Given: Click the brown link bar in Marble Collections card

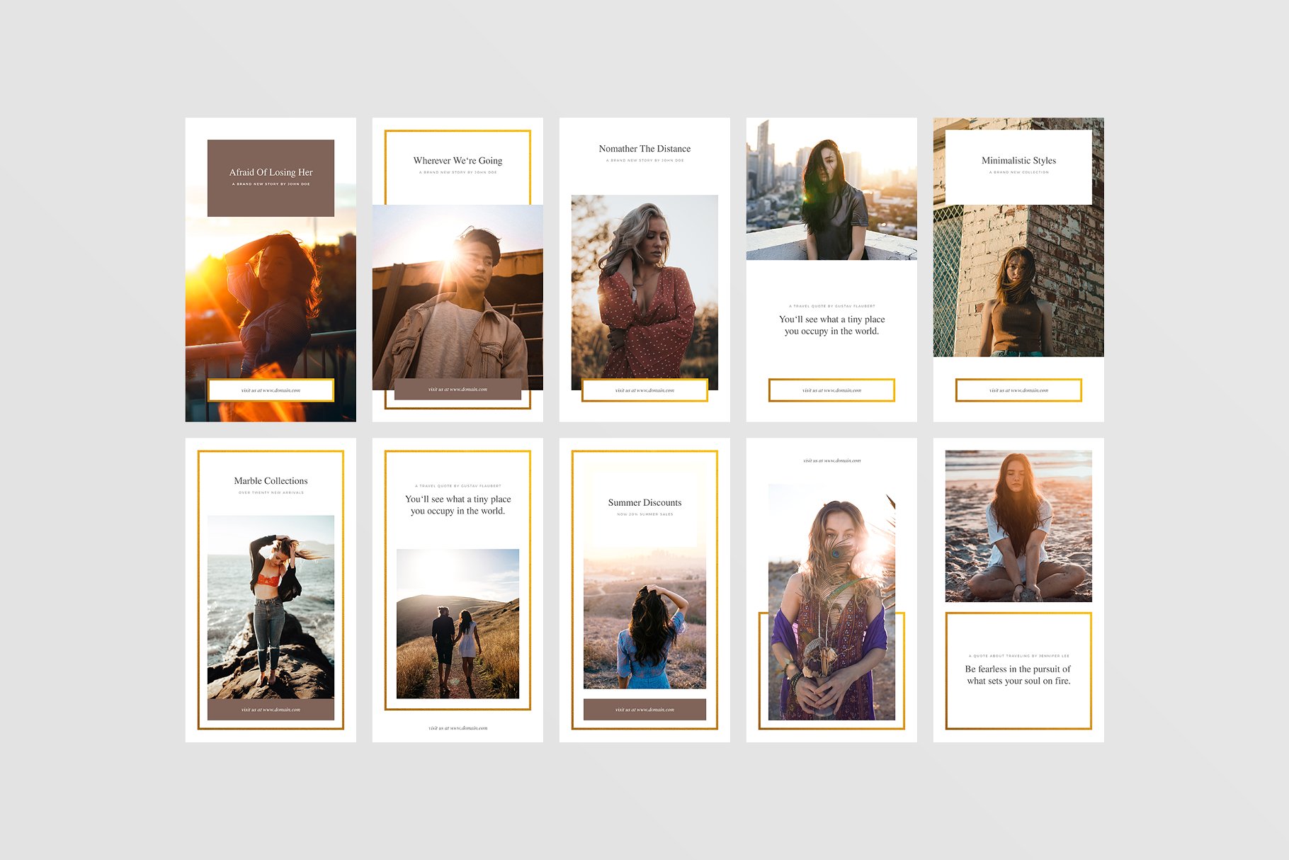Looking at the screenshot, I should tap(271, 710).
